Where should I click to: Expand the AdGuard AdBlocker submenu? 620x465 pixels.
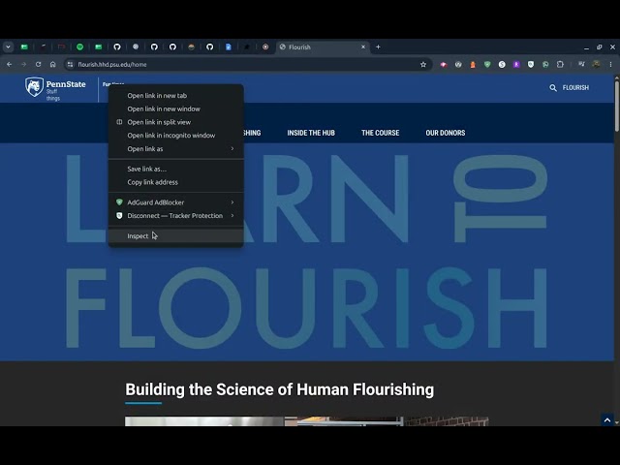click(x=176, y=202)
